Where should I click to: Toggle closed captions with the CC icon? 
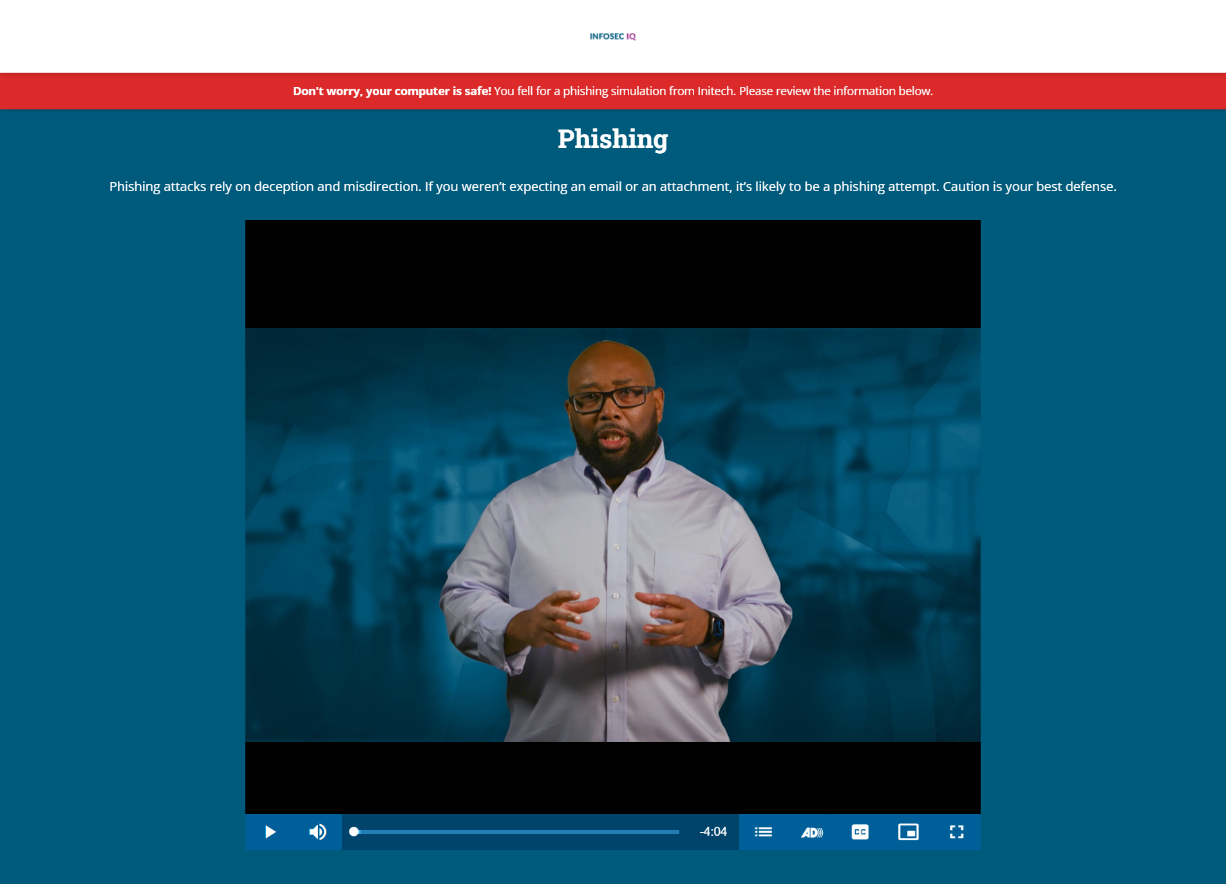[x=860, y=832]
